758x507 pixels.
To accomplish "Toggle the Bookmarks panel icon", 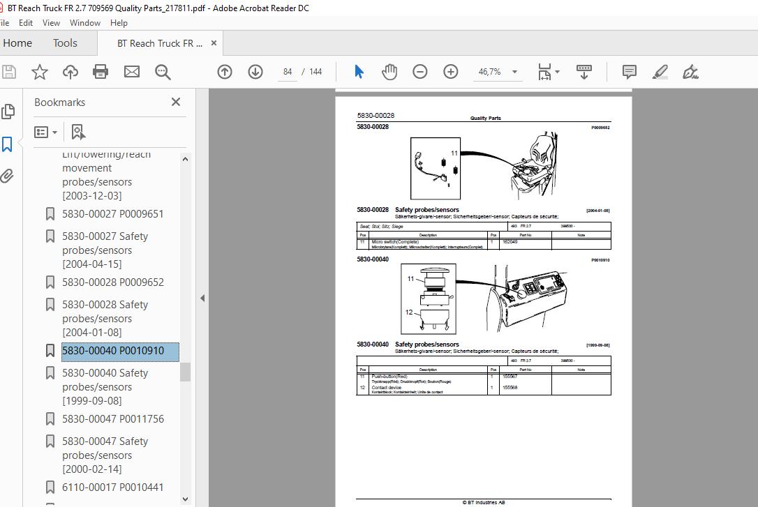I will pyautogui.click(x=7, y=144).
